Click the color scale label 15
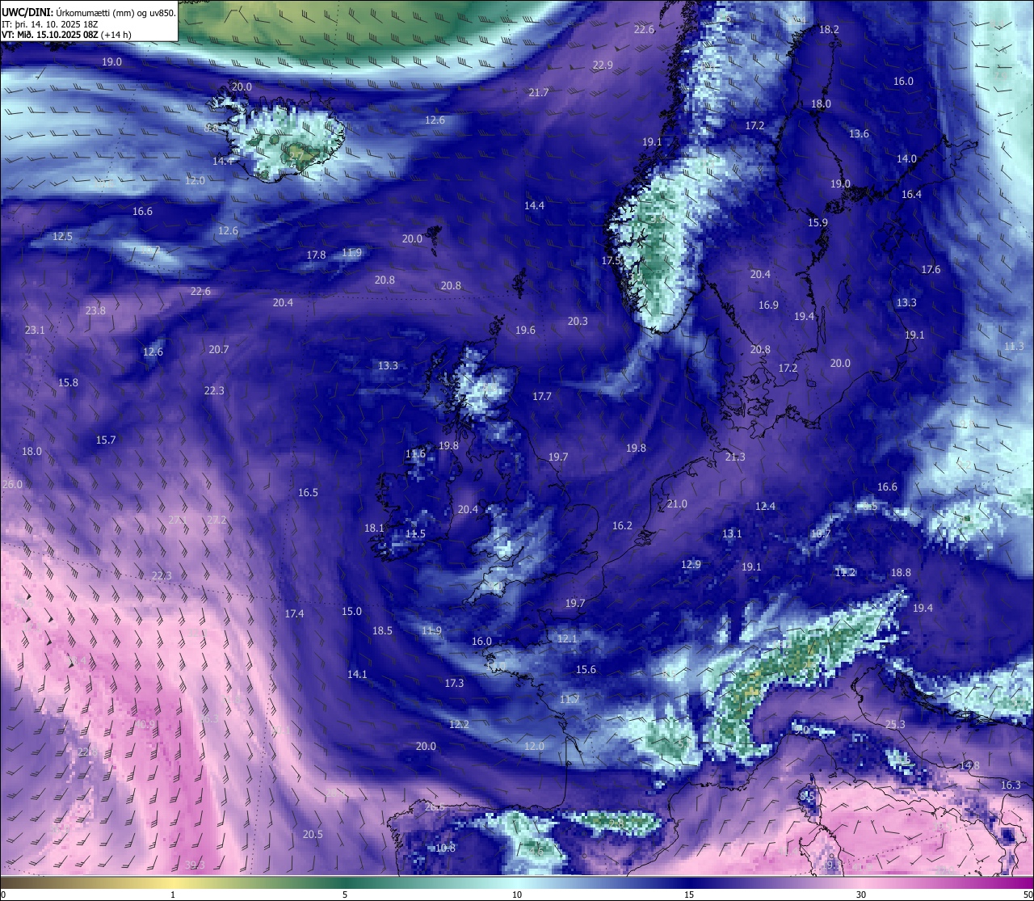This screenshot has width=1034, height=901. [689, 895]
